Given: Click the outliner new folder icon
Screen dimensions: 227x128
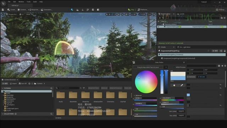Looking at the screenshot, I should [222, 18].
